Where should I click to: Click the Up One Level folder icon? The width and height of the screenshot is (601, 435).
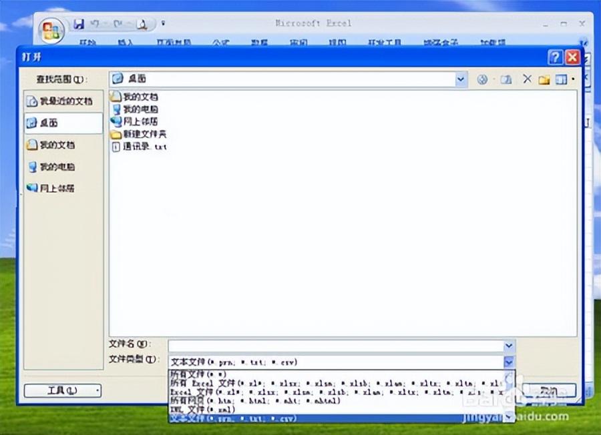pyautogui.click(x=506, y=79)
